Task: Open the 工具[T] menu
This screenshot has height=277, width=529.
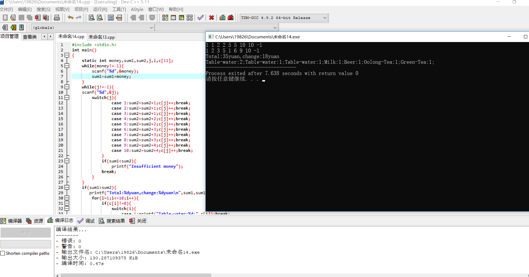Action: (x=119, y=9)
